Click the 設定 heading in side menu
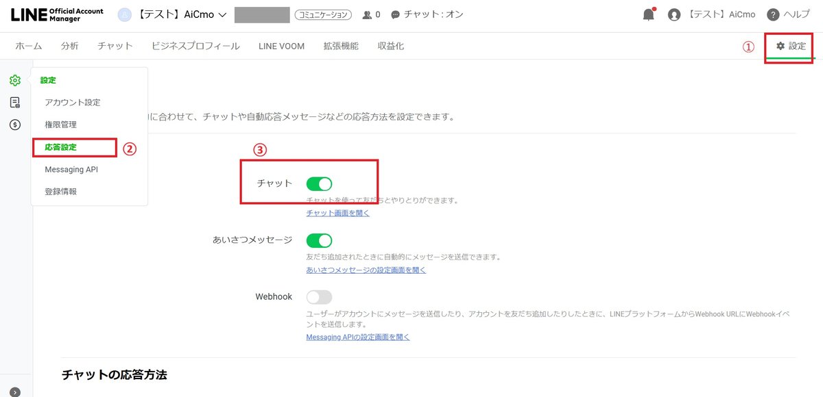Screen dimensions: 823x397 (x=48, y=80)
